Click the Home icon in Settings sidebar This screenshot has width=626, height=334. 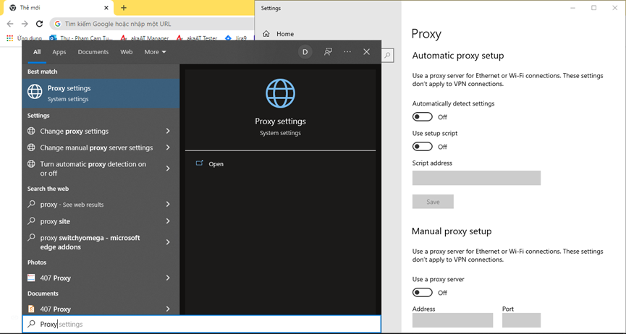266,34
